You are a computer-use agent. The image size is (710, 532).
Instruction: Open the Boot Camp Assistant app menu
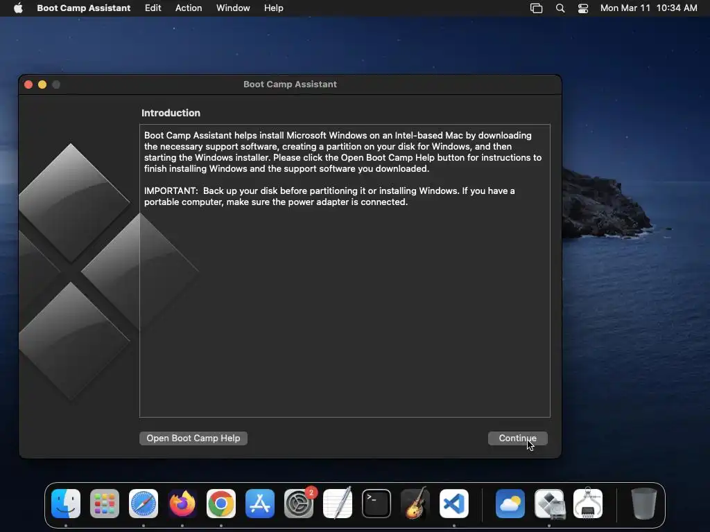coord(83,8)
